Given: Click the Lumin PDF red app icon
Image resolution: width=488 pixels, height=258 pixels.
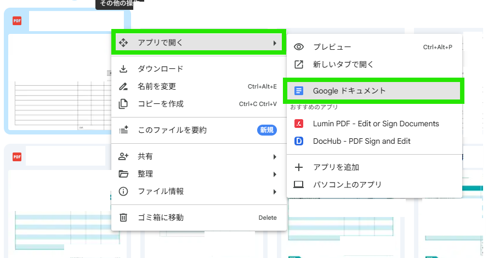Looking at the screenshot, I should pyautogui.click(x=299, y=124).
